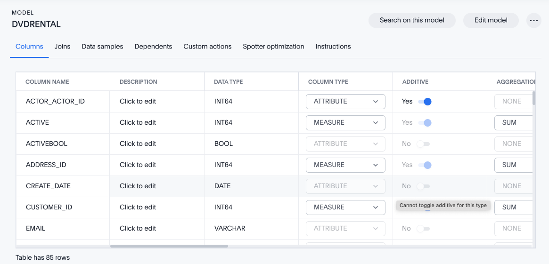Click the Search on this model button
Viewport: 549px width, 264px height.
(x=412, y=20)
